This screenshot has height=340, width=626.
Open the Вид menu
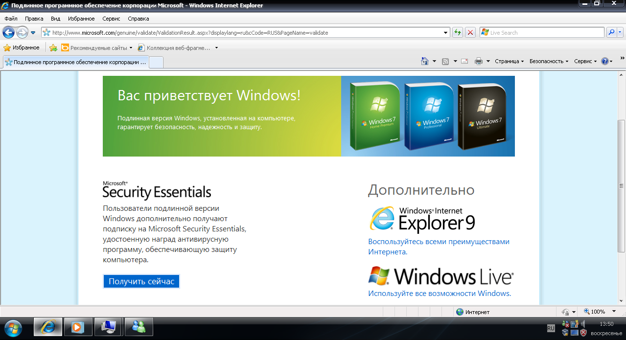tap(55, 19)
